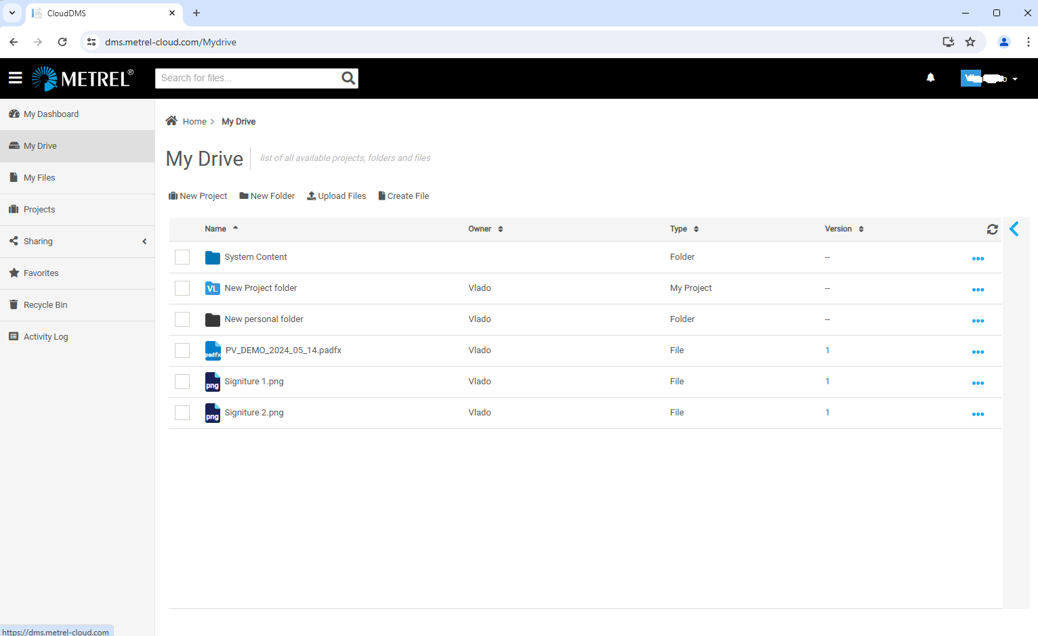The width and height of the screenshot is (1038, 636).
Task: Open actions menu for PV_DEMO_2024_05_14.padfx
Action: pos(978,352)
